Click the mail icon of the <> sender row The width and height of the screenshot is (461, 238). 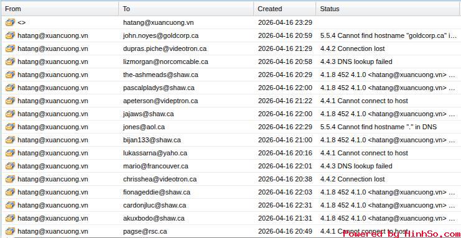pos(10,22)
